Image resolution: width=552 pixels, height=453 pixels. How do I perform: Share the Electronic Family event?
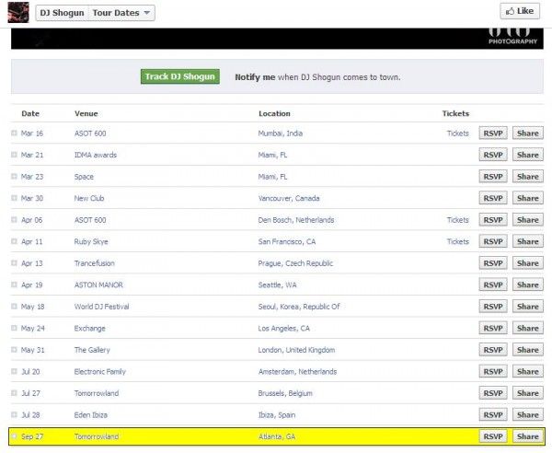(x=528, y=371)
